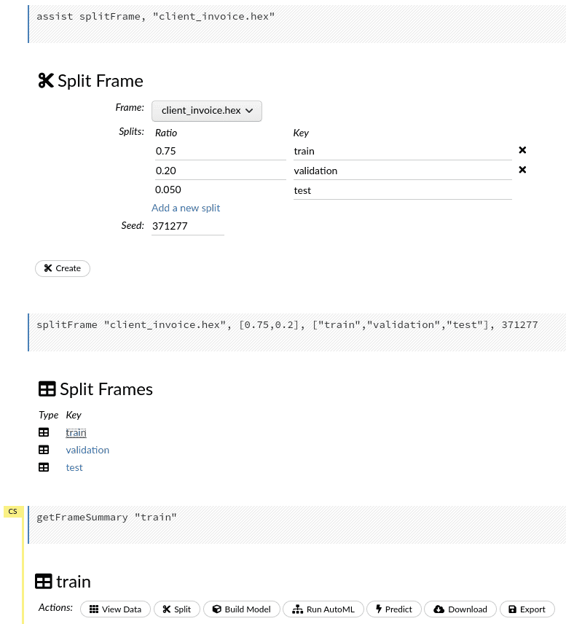Image resolution: width=566 pixels, height=624 pixels.
Task: Click the Add a new split link
Action: coord(186,208)
